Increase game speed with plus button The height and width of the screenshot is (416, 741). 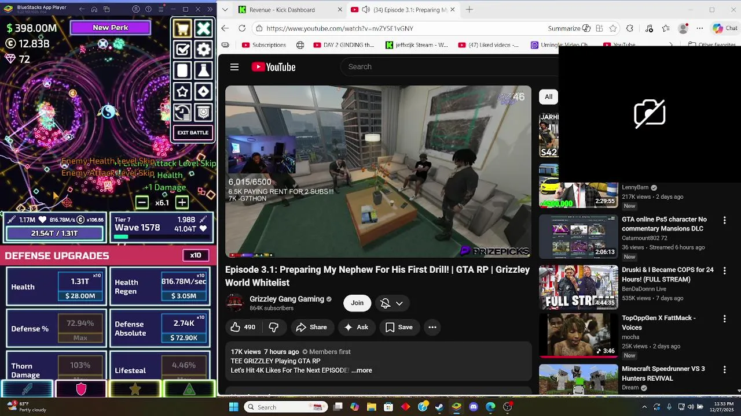tap(182, 202)
